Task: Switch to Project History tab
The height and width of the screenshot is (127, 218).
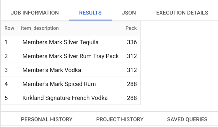Action: pyautogui.click(x=120, y=119)
